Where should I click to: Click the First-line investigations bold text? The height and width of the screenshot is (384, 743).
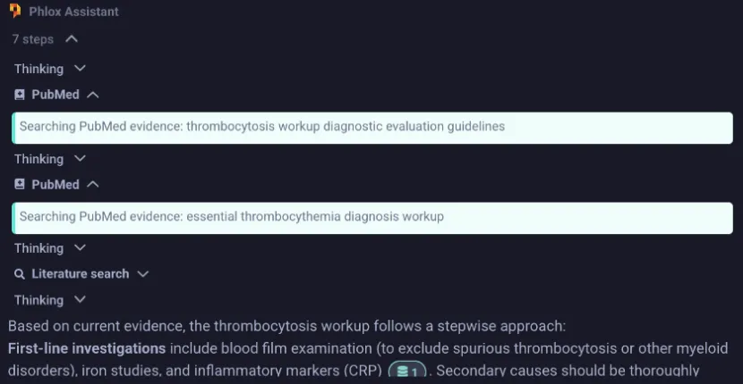pos(87,349)
